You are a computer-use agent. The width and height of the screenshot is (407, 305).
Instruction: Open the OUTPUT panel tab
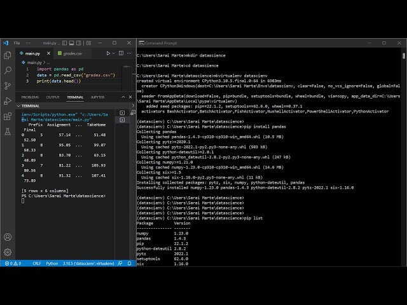click(53, 97)
